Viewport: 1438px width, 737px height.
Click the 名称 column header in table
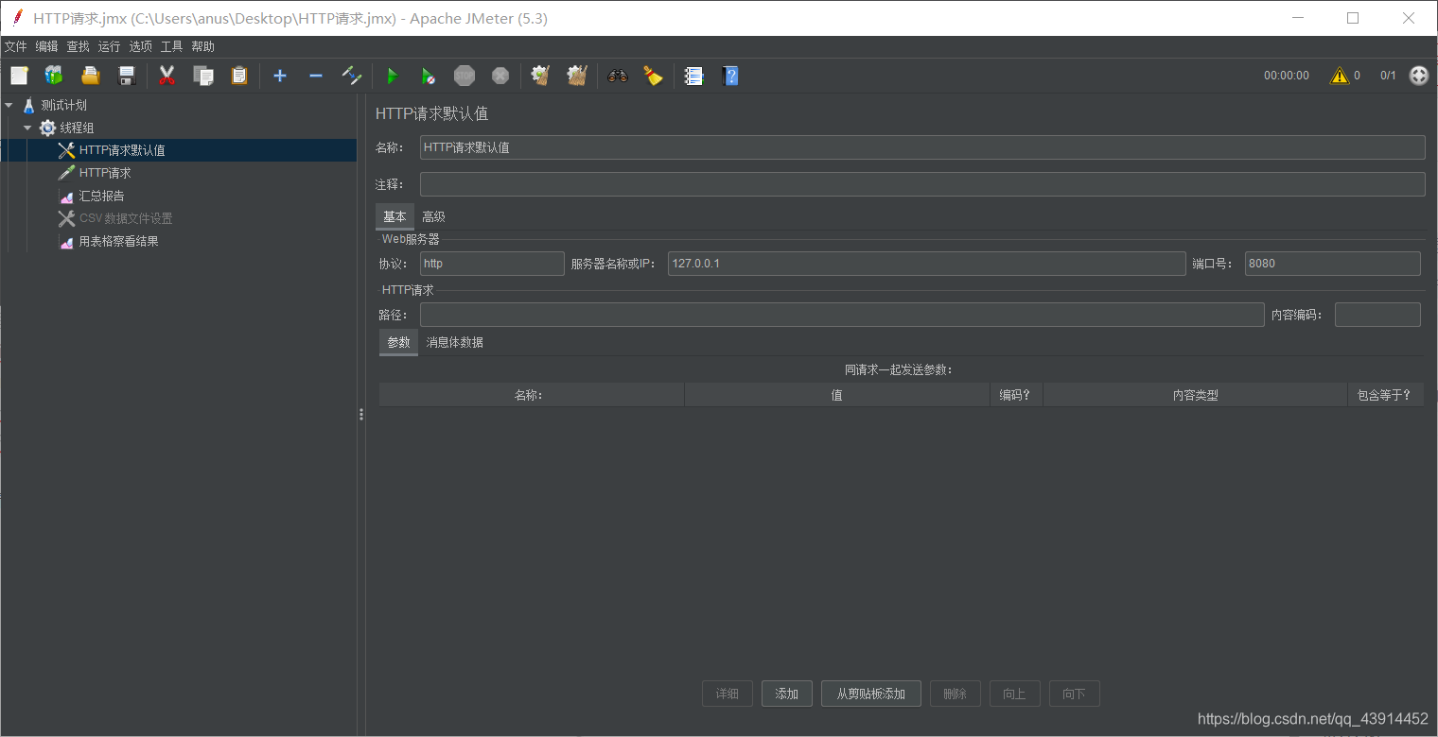532,395
